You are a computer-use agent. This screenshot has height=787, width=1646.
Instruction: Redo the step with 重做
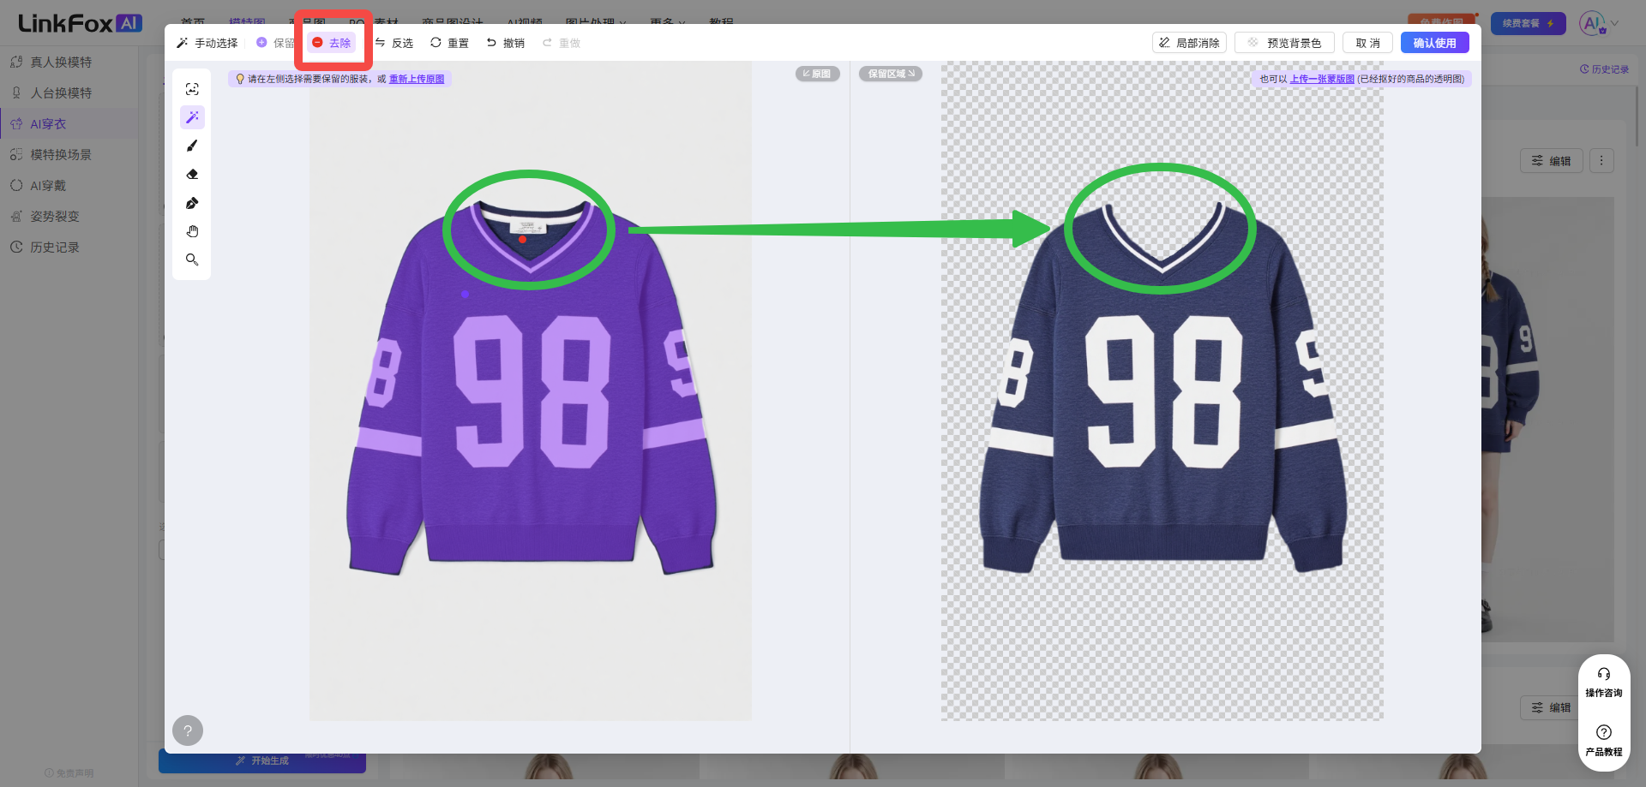(562, 43)
